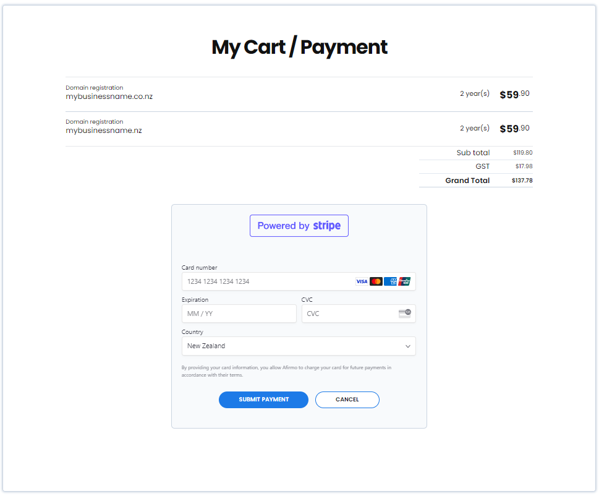This screenshot has width=599, height=496.
Task: Select mybusinessname.nz domain row
Action: click(299, 129)
